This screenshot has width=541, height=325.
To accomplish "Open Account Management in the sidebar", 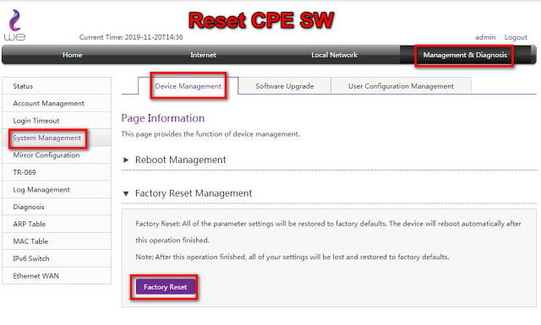I will [57, 103].
